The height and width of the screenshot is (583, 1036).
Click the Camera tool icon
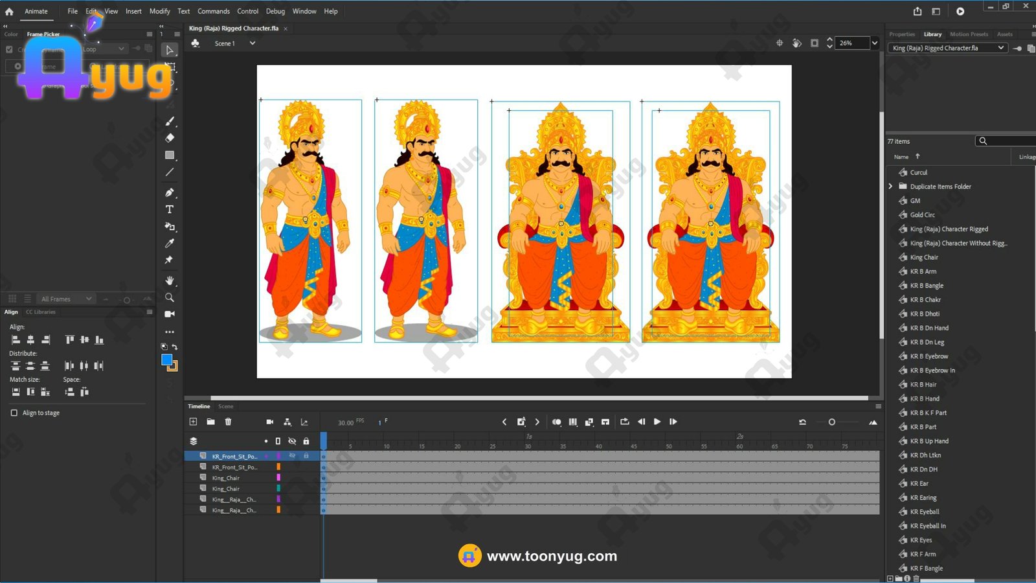[x=170, y=314]
